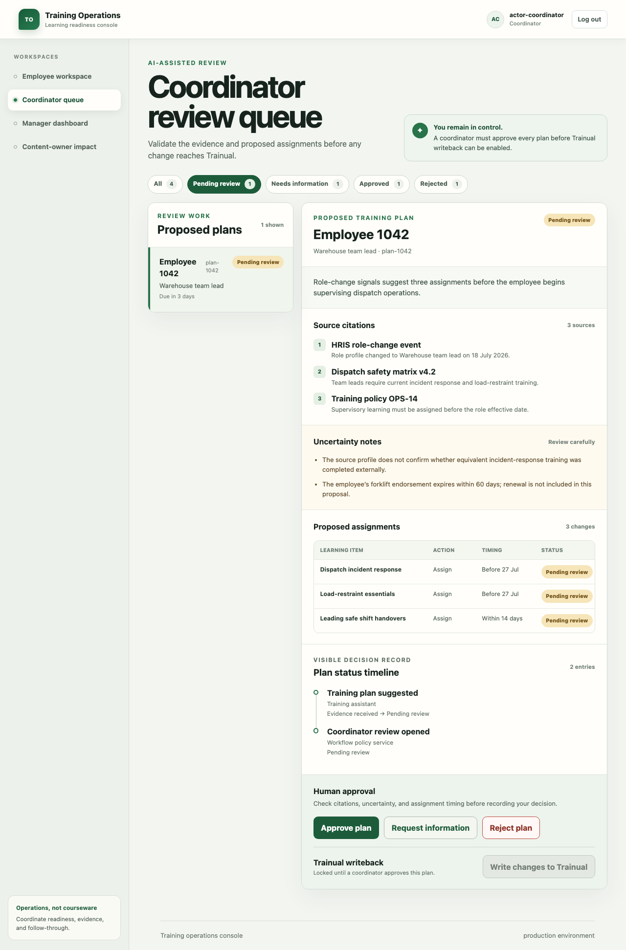Click HRIS role-change event citation
The height and width of the screenshot is (950, 626).
click(376, 345)
